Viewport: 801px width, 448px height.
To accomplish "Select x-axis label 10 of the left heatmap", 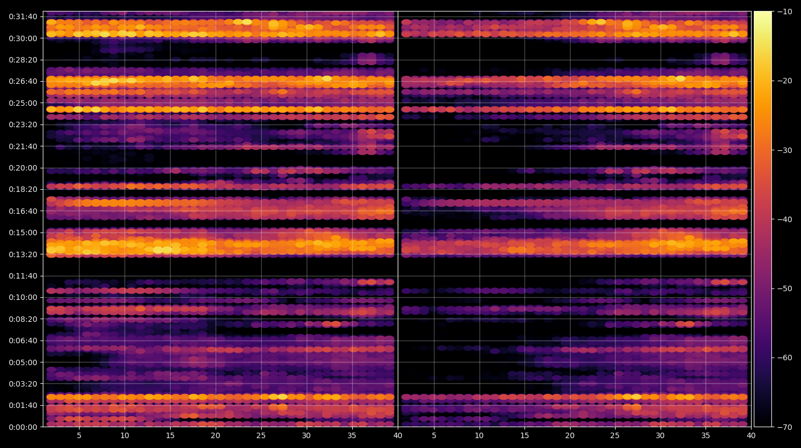I will pos(125,436).
